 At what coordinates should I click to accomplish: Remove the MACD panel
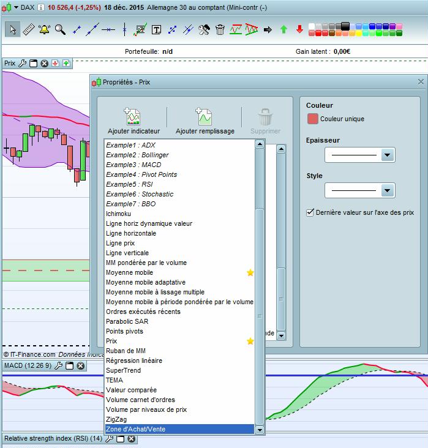pos(81,365)
